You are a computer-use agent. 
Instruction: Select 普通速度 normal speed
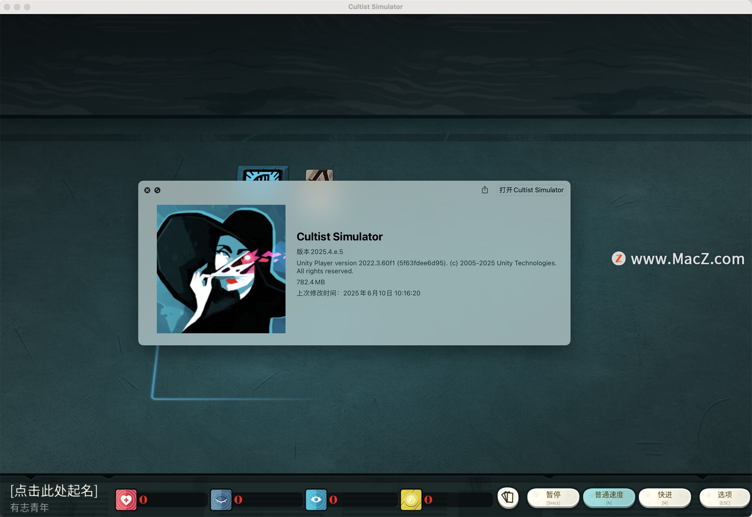609,497
